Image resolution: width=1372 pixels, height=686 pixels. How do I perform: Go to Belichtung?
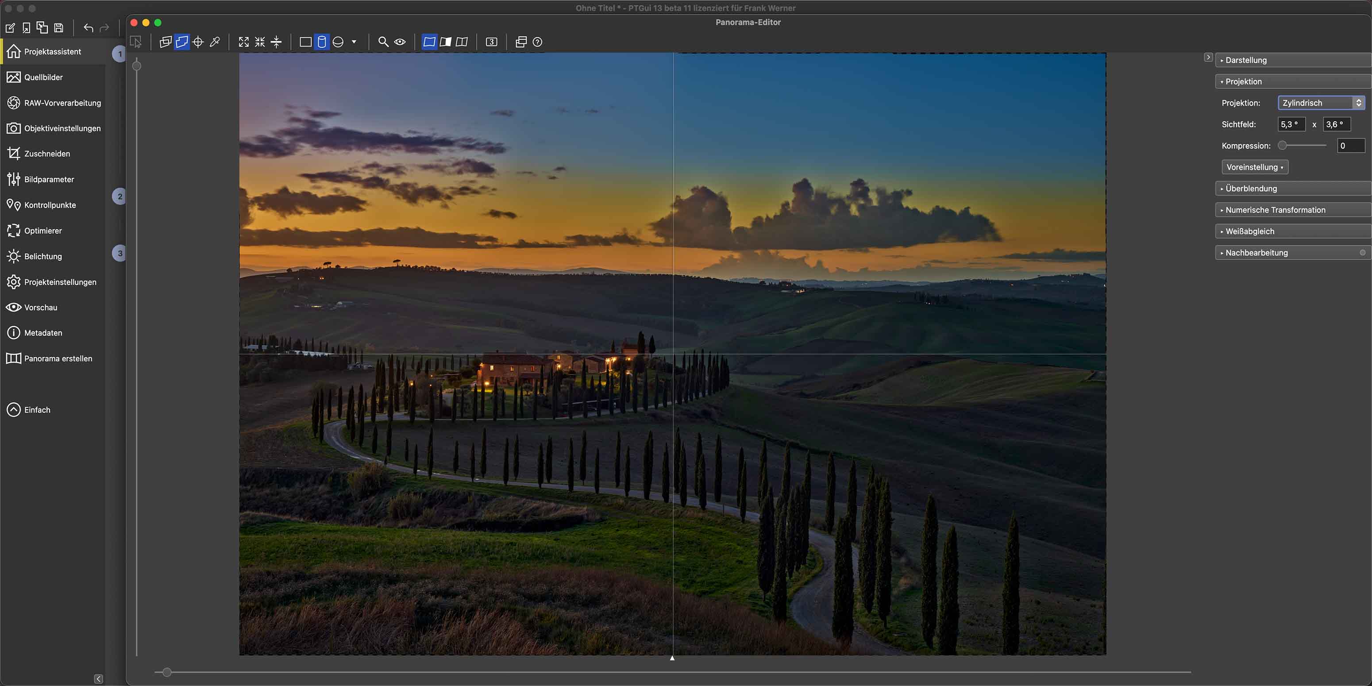(53, 256)
